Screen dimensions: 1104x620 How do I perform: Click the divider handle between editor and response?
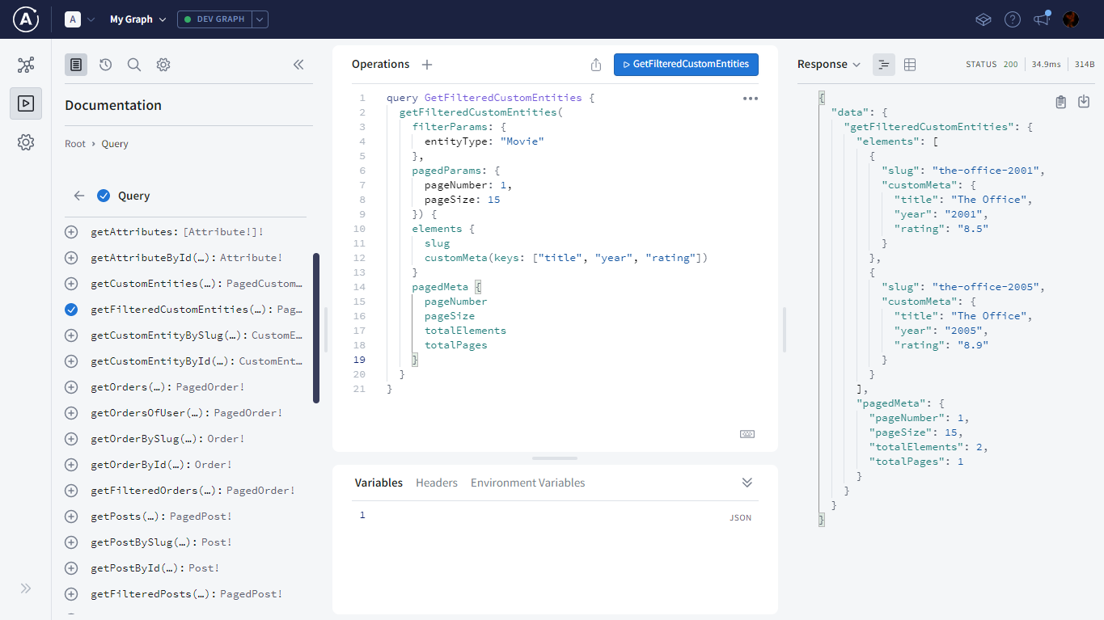[785, 330]
